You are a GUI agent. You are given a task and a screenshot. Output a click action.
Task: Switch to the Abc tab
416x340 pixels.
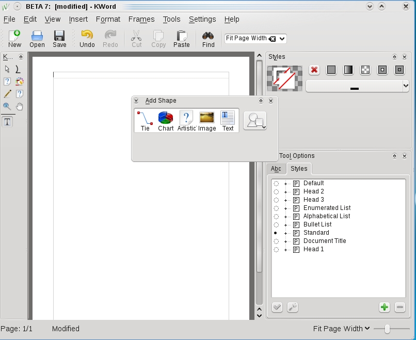point(276,169)
